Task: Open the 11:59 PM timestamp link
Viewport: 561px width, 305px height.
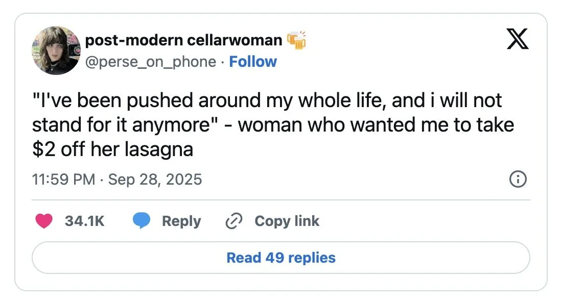Action: 63,180
